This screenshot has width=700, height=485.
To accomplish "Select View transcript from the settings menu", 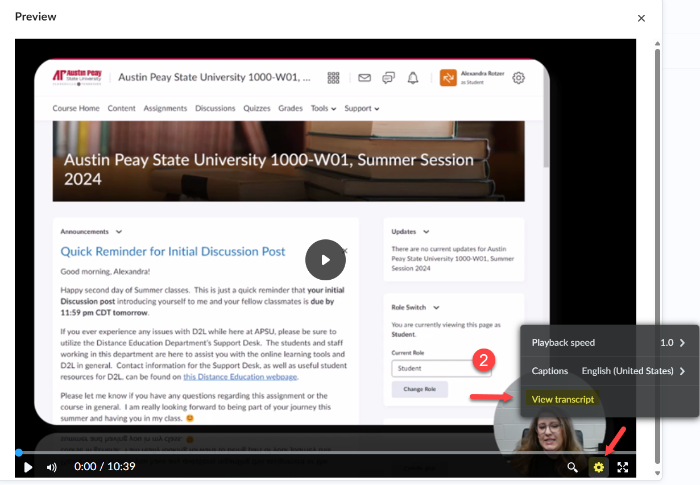I will [x=562, y=399].
